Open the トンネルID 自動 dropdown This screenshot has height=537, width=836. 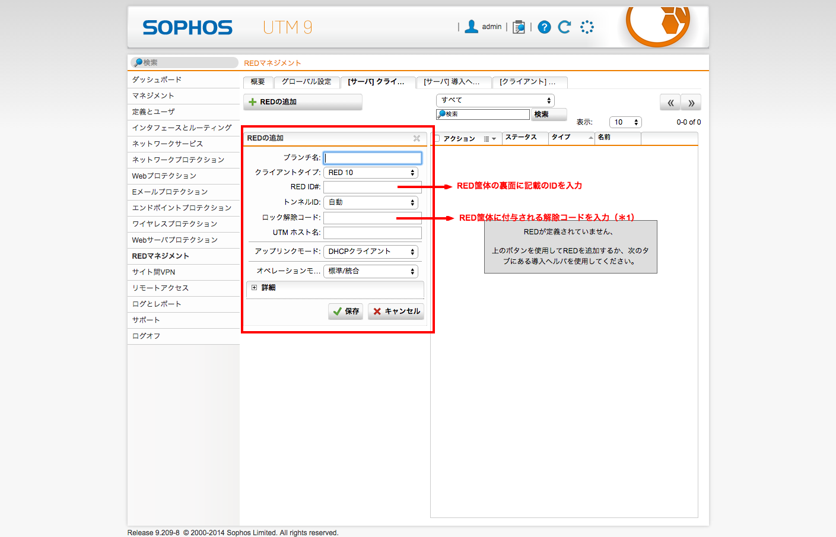(371, 202)
